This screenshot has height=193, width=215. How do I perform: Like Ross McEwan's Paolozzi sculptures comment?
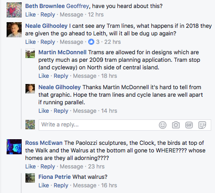[31, 167]
